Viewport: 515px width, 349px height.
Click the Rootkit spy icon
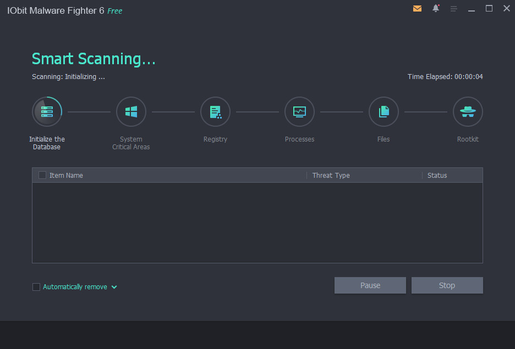(x=468, y=112)
